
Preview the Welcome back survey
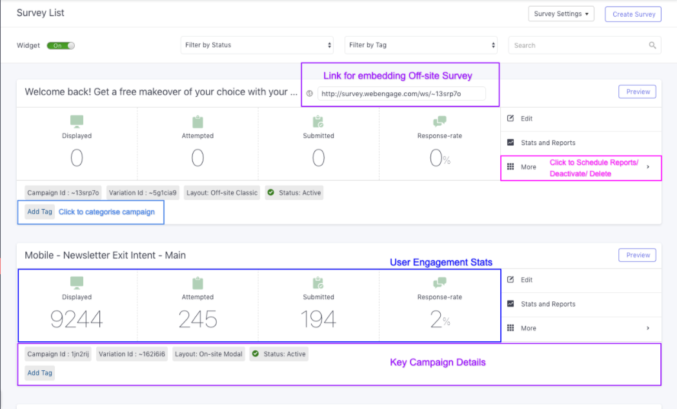click(637, 92)
